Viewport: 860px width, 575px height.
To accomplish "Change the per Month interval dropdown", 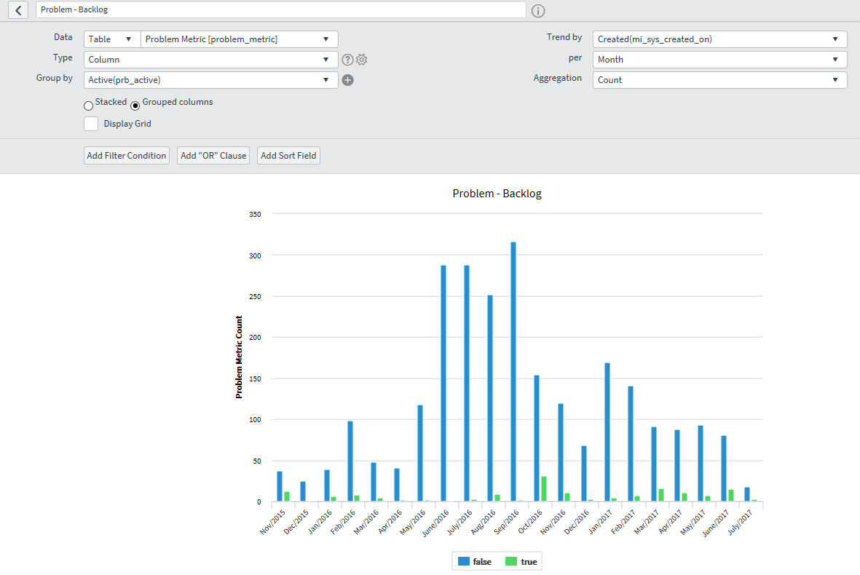I will click(719, 60).
